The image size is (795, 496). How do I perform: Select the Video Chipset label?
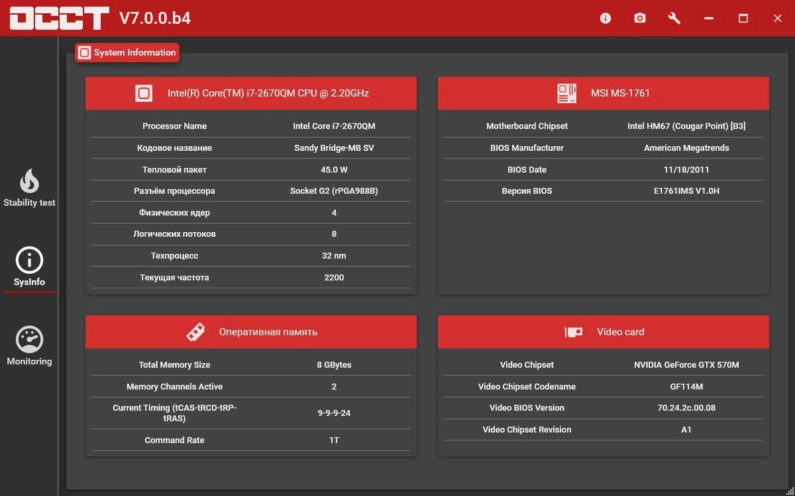pos(527,364)
